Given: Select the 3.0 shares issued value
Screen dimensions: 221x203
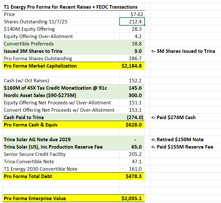Looking at the screenshot, I should coord(138,51).
